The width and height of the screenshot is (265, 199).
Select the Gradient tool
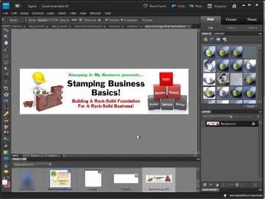pyautogui.click(x=6, y=152)
